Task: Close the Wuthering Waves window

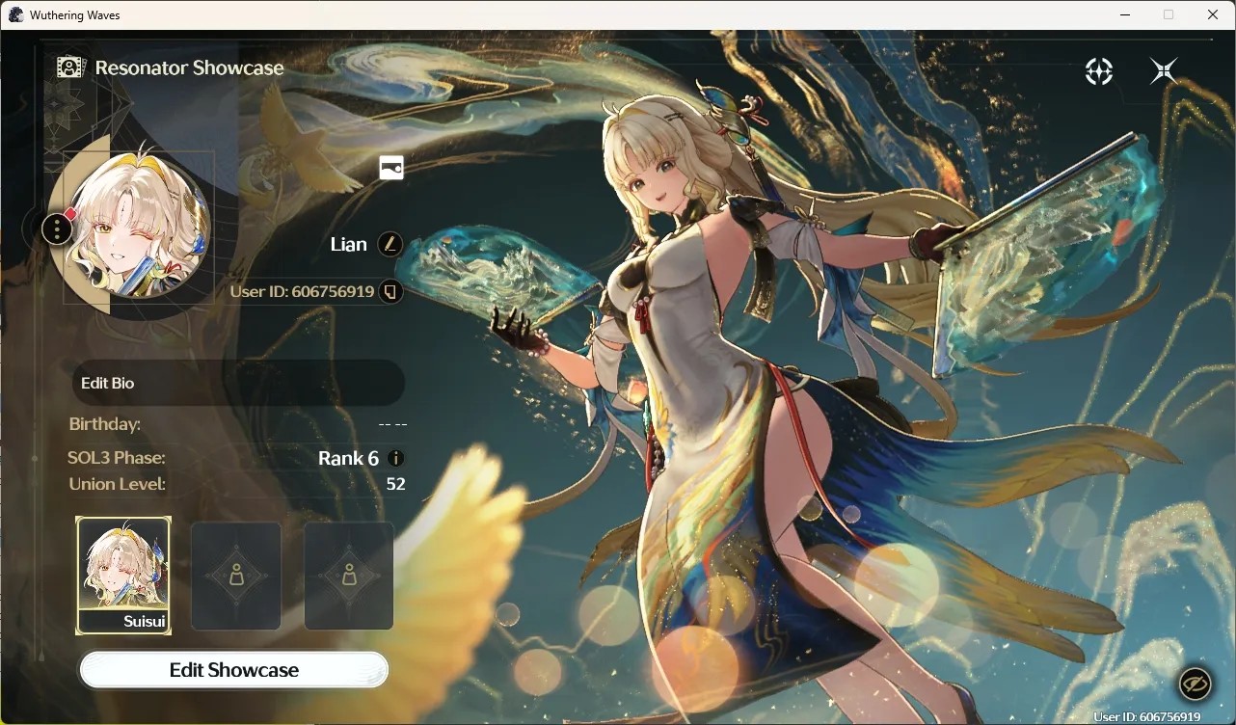Action: click(1213, 14)
